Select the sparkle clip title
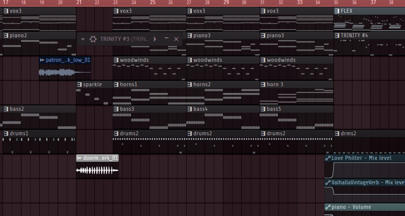Image resolution: width=405 pixels, height=216 pixels. pyautogui.click(x=92, y=85)
